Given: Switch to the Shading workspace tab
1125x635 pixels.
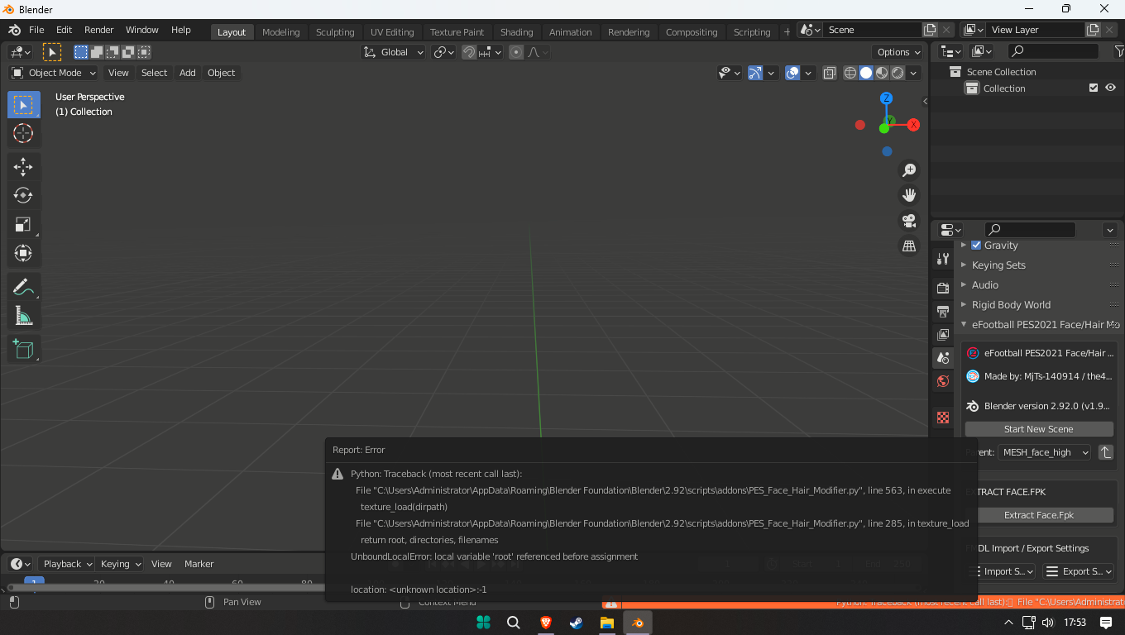Looking at the screenshot, I should tap(516, 32).
